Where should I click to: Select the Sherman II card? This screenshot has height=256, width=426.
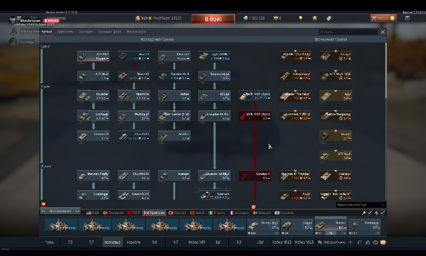(93, 136)
